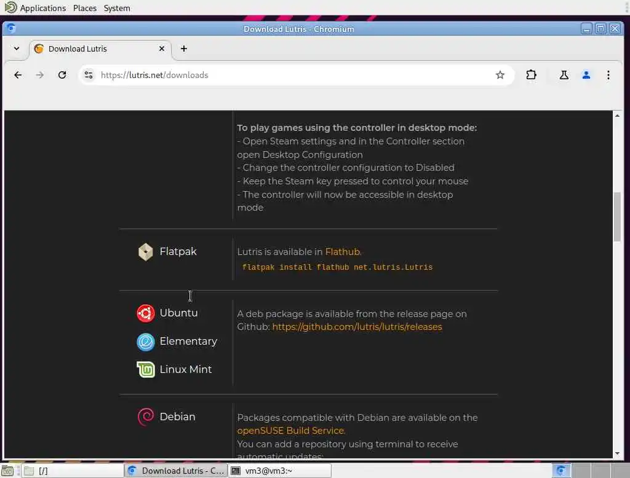Click the forward navigation arrow

click(x=40, y=75)
